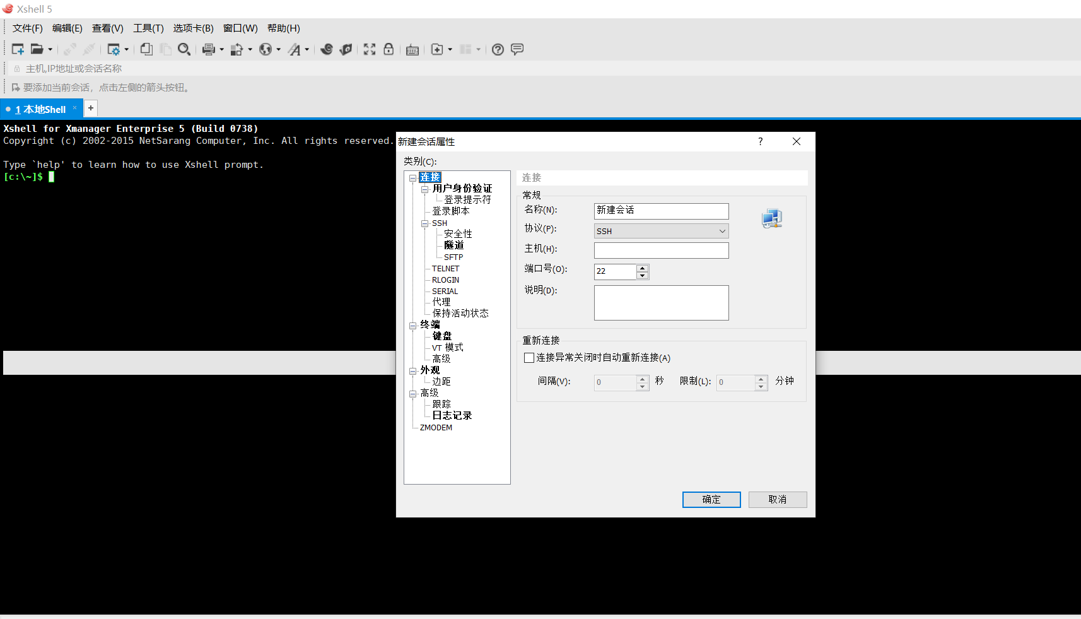Image resolution: width=1081 pixels, height=619 pixels.
Task: Open the 帮助(H) menu
Action: (x=284, y=28)
